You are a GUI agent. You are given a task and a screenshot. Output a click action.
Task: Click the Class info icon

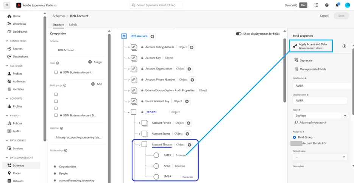pyautogui.click(x=58, y=63)
